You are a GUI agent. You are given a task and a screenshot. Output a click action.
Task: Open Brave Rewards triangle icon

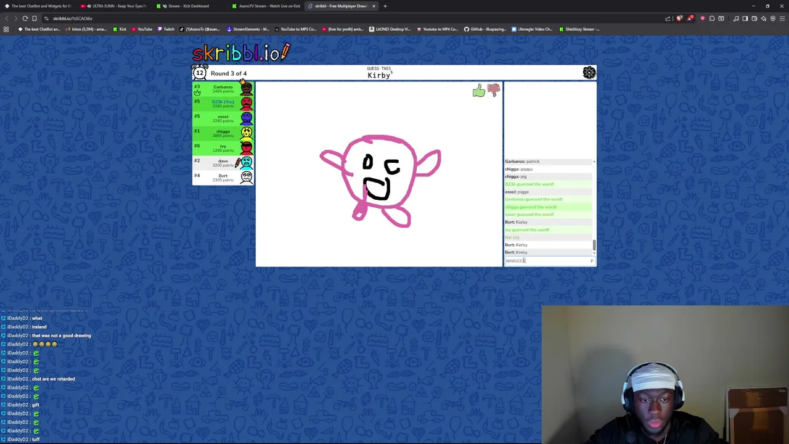coord(690,18)
